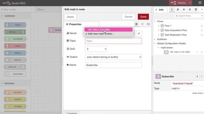
Task: Select the status node in palette
Action: point(15,53)
